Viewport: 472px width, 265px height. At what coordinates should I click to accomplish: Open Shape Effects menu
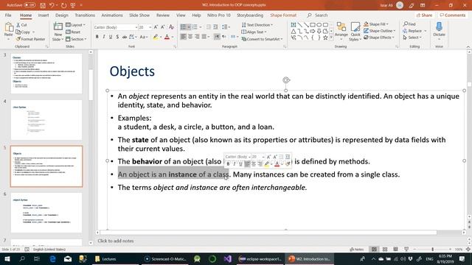tap(378, 38)
